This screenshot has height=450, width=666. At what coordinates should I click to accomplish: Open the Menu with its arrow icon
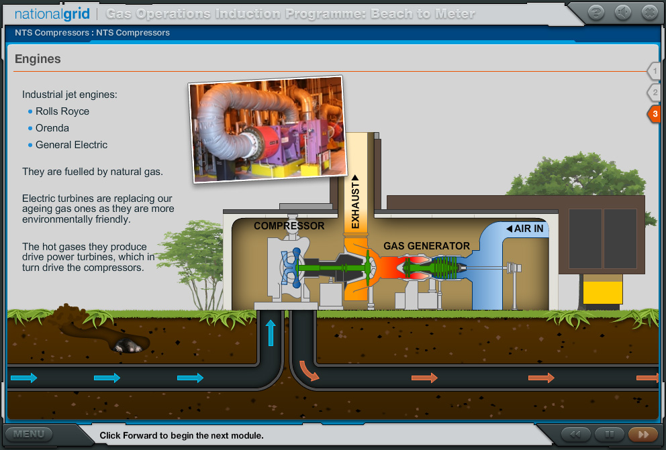(x=28, y=435)
